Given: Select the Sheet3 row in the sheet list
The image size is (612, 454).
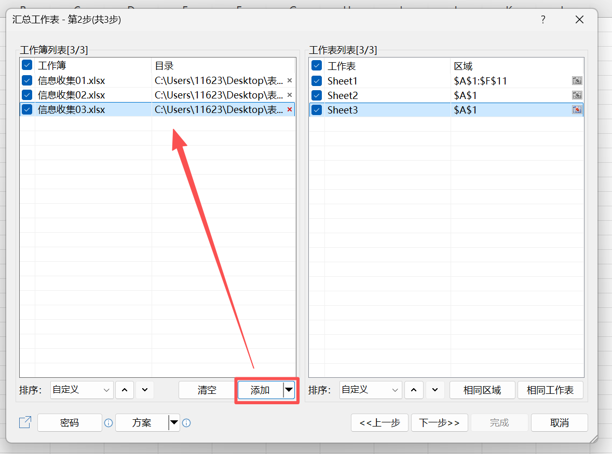Looking at the screenshot, I should tap(363, 109).
